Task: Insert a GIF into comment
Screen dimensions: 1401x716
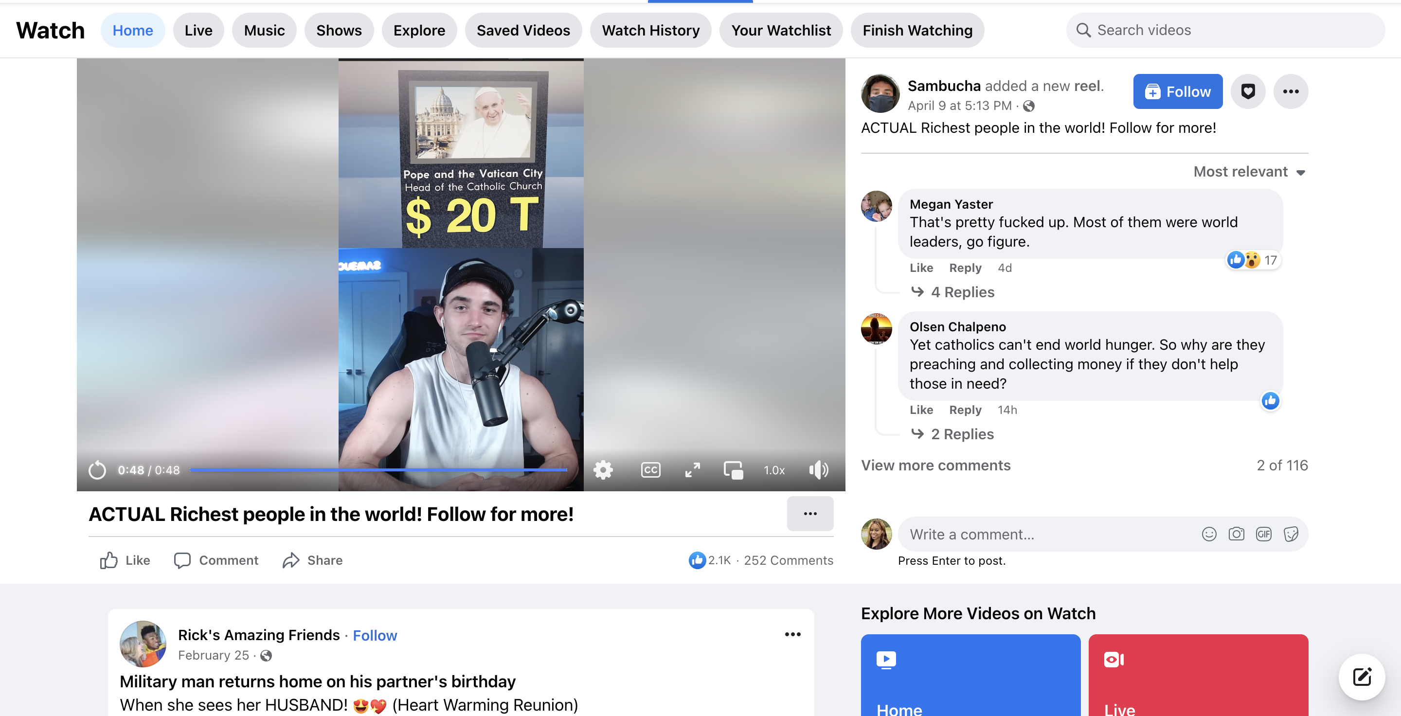Action: [x=1263, y=534]
